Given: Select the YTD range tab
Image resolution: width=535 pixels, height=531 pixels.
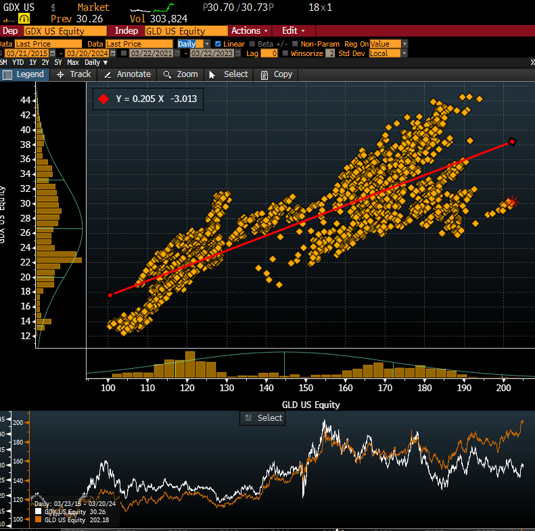Looking at the screenshot, I should coord(18,62).
